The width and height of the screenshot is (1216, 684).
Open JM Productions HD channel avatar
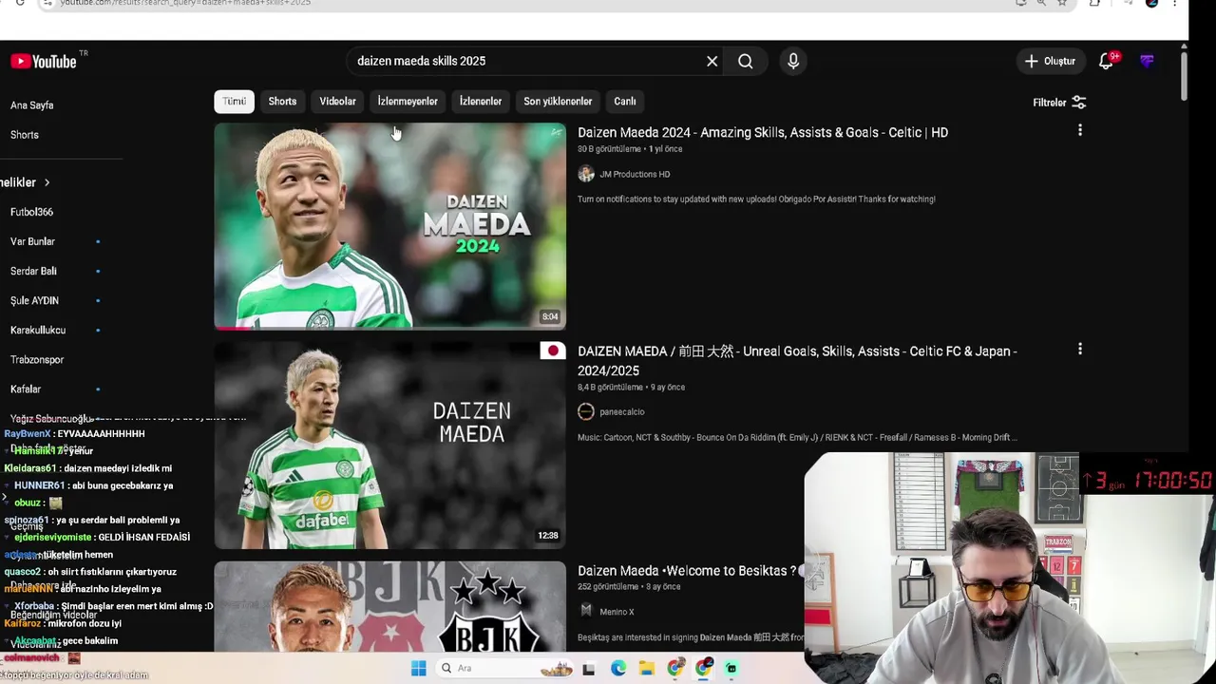tap(586, 174)
